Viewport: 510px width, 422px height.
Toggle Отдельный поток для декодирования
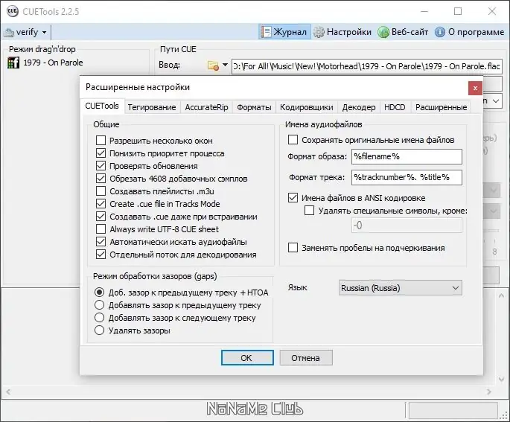tap(101, 255)
